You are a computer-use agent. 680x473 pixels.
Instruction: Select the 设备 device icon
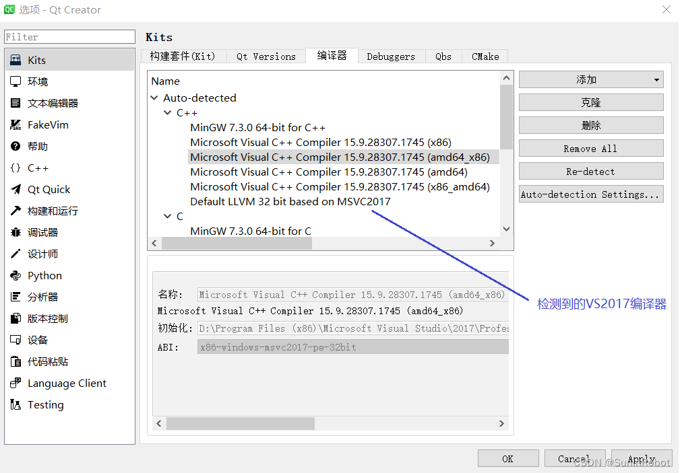(x=16, y=340)
